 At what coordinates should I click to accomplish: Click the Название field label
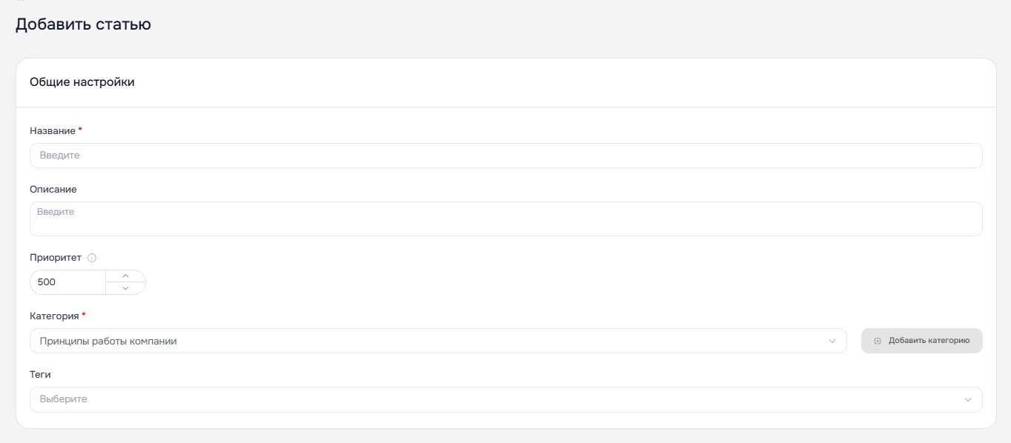point(53,130)
